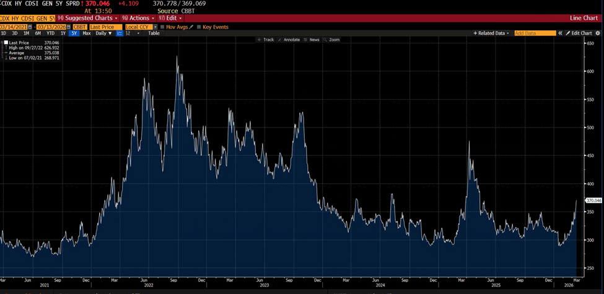The width and height of the screenshot is (604, 294).
Task: Click the Mov Avgs edit pencil
Action: (191, 27)
